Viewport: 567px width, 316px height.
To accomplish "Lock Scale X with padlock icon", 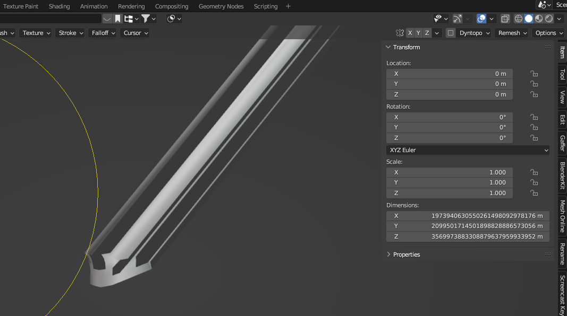I will click(534, 172).
